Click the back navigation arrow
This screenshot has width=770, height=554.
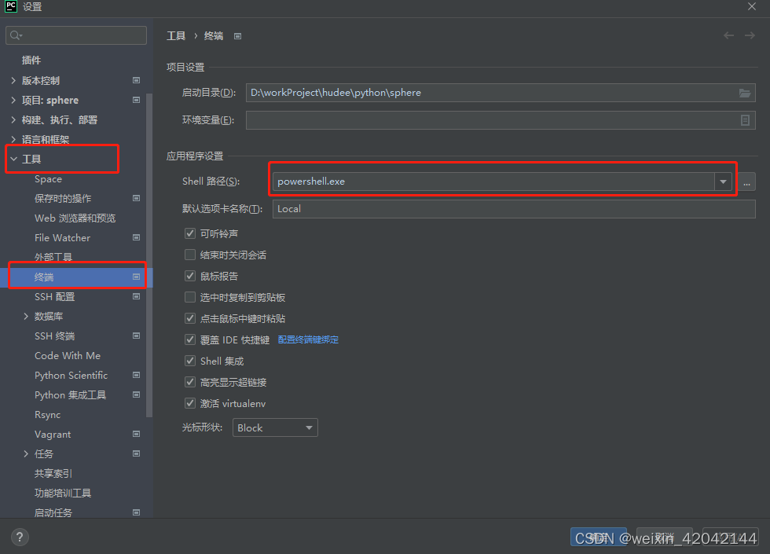728,35
